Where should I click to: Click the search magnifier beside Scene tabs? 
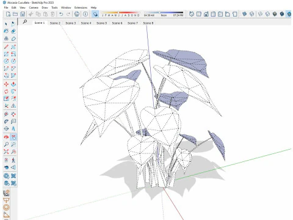pyautogui.click(x=25, y=21)
